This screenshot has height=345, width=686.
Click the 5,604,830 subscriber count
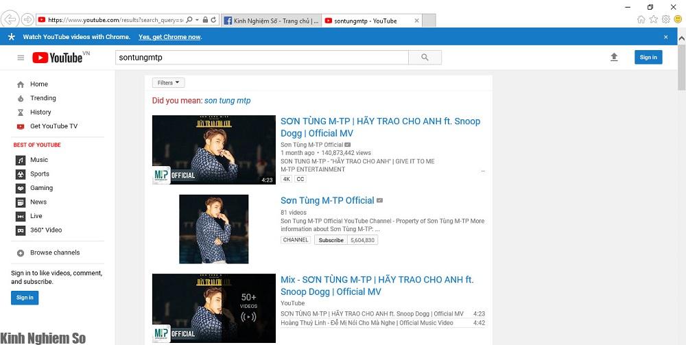pos(362,240)
